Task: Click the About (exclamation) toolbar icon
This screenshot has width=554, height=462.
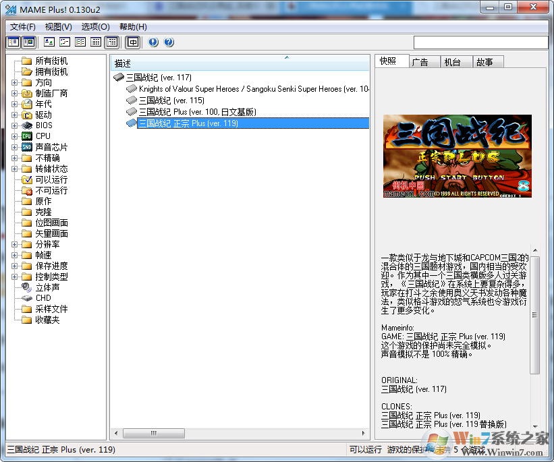Action: coord(153,42)
